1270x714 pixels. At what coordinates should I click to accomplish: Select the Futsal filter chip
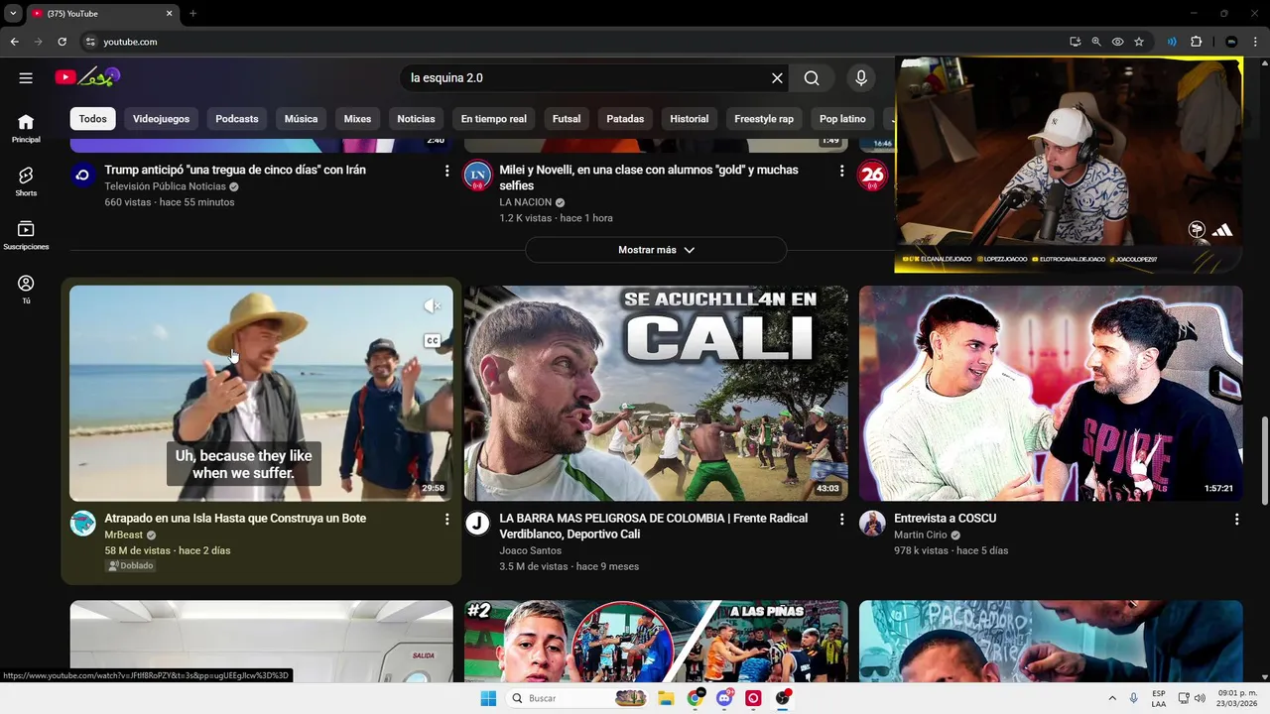click(567, 119)
